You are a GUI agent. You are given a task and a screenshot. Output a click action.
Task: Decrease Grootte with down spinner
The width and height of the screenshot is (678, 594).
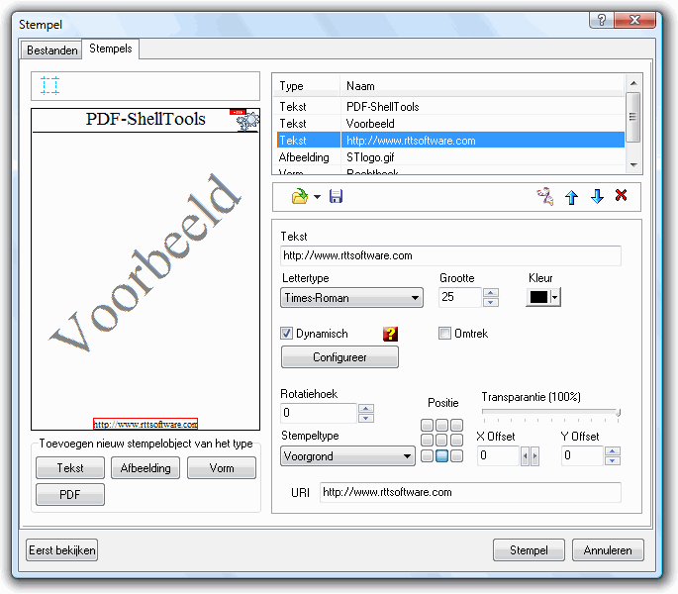click(490, 302)
